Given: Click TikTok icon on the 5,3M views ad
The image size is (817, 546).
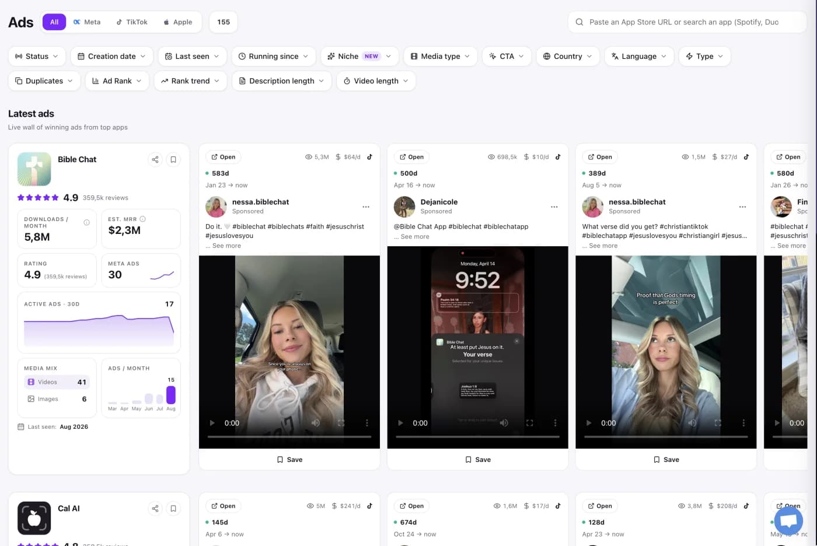Looking at the screenshot, I should tap(369, 157).
